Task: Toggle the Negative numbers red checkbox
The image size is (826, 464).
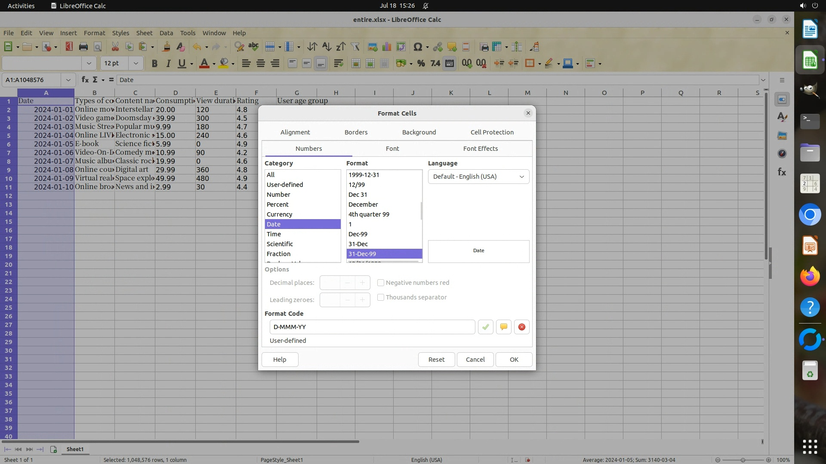Action: (381, 283)
